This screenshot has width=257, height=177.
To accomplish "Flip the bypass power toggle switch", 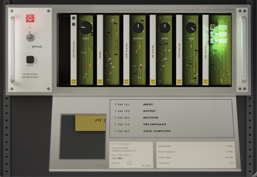I will (30, 37).
